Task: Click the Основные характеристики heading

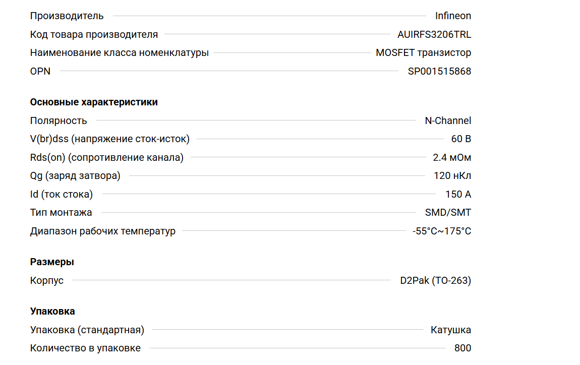Action: [x=94, y=102]
